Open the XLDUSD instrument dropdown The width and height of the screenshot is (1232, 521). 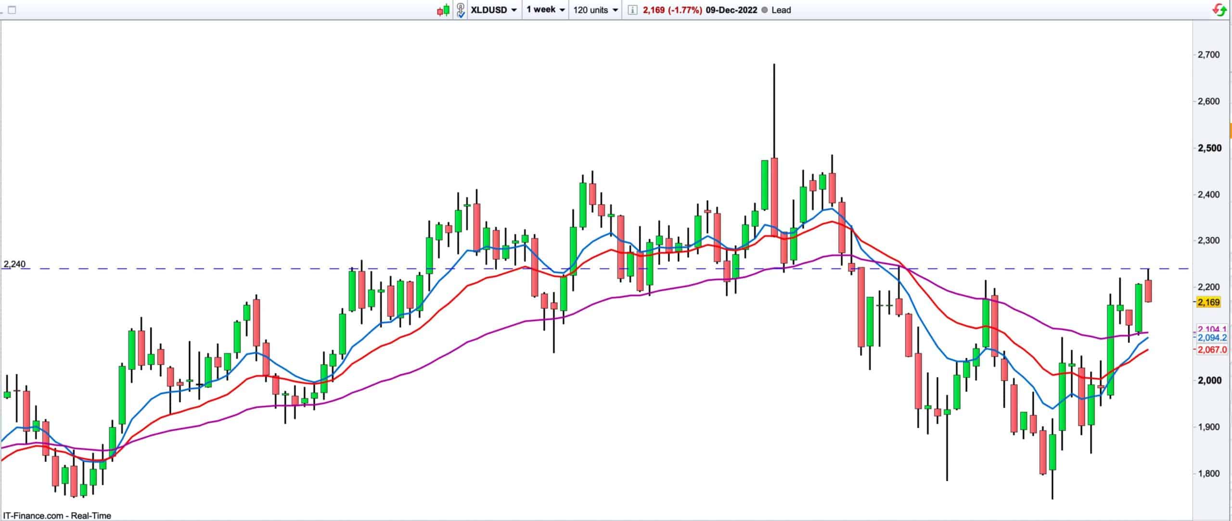click(493, 10)
